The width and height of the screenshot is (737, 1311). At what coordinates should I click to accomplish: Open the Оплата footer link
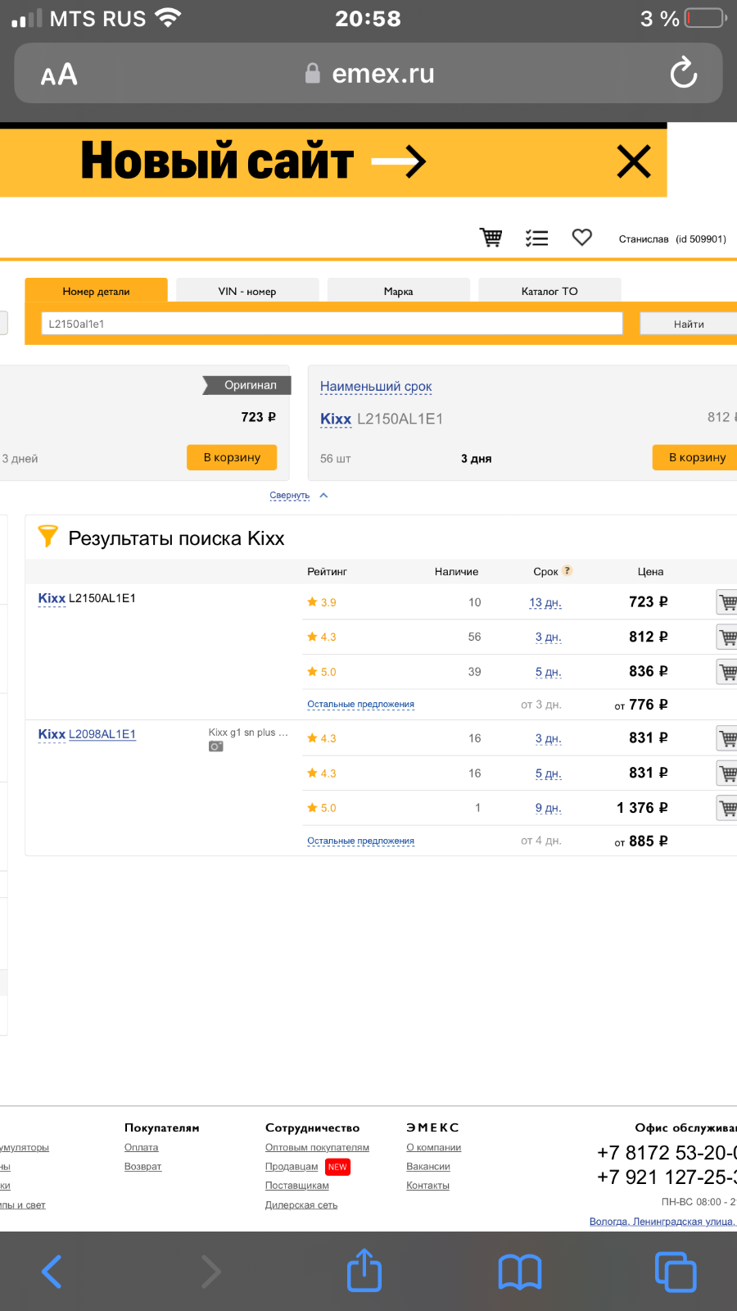click(x=142, y=1147)
